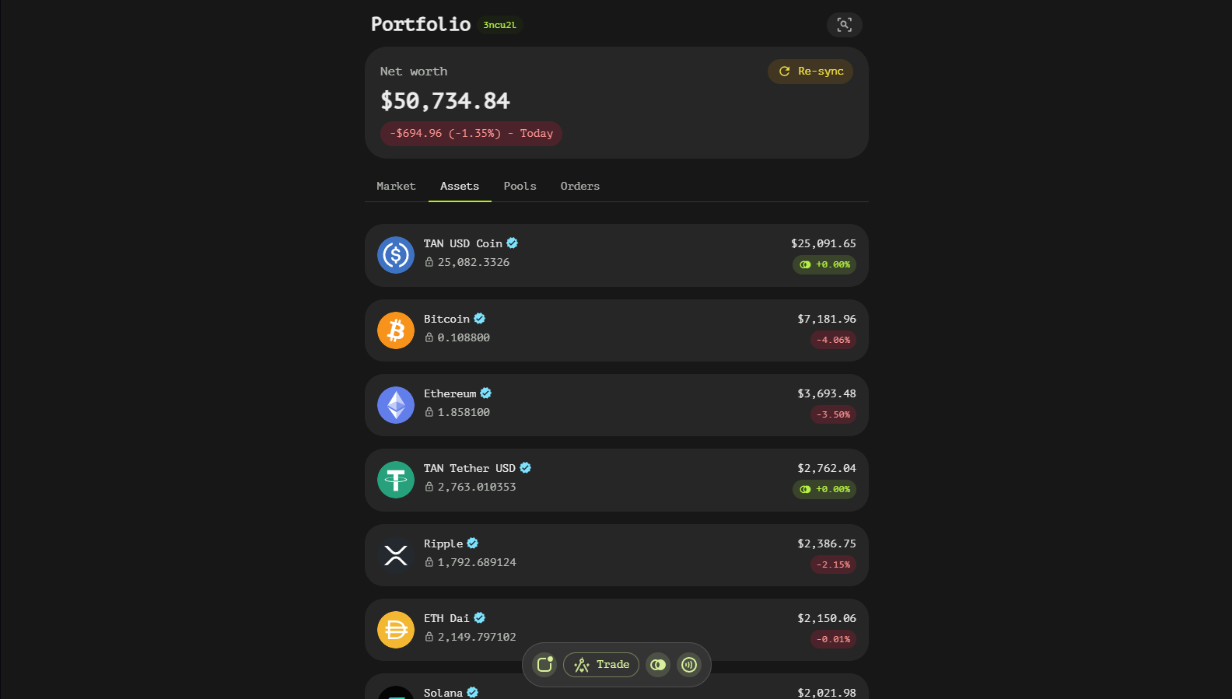Click the 3ncu2l wallet address badge
Screen dimensions: 1232x699
(499, 25)
